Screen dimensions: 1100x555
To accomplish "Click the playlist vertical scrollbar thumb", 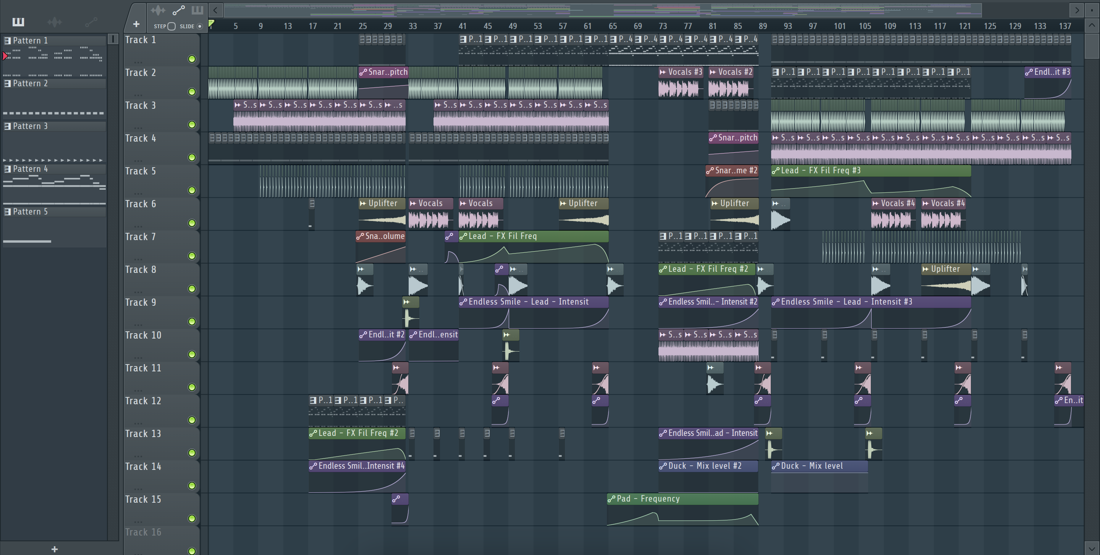I will tap(1092, 46).
